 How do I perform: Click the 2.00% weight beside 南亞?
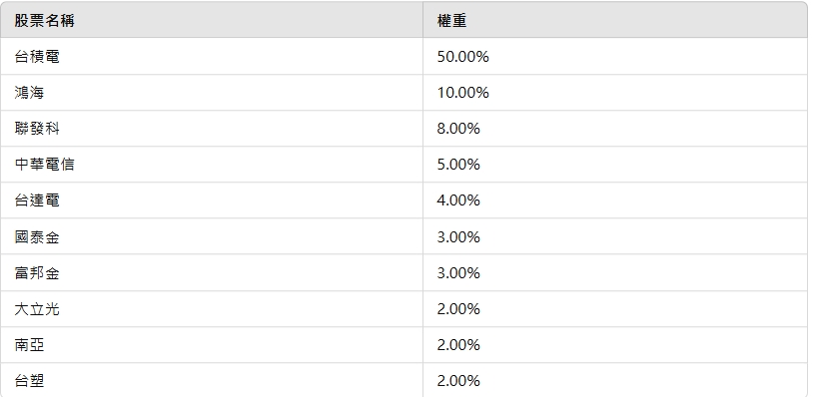pyautogui.click(x=458, y=345)
